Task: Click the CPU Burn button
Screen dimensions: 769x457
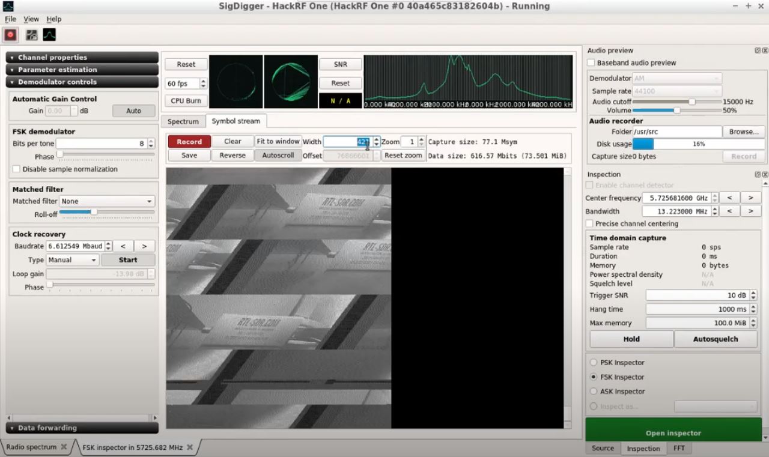Action: [x=186, y=101]
